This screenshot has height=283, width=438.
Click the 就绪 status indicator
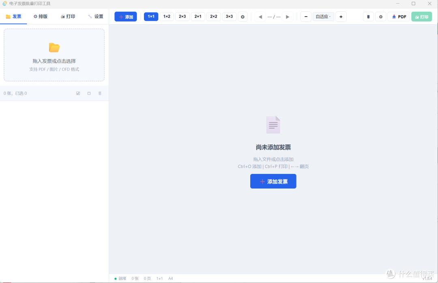click(x=120, y=279)
